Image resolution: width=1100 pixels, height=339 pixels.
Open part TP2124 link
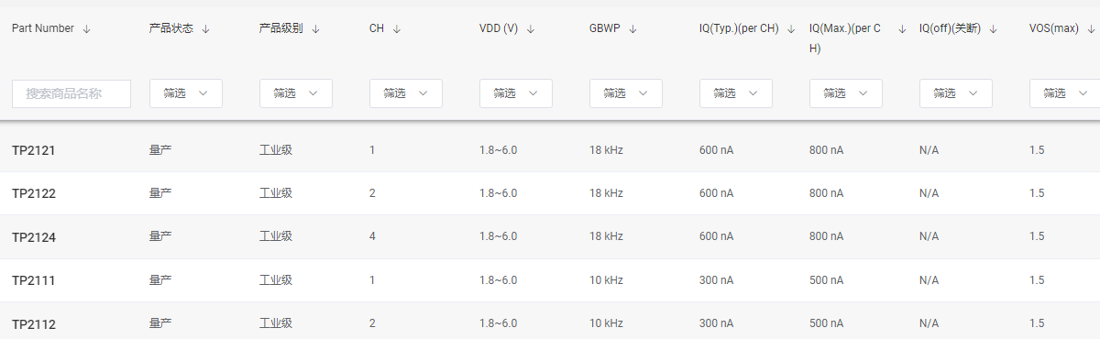click(x=34, y=237)
